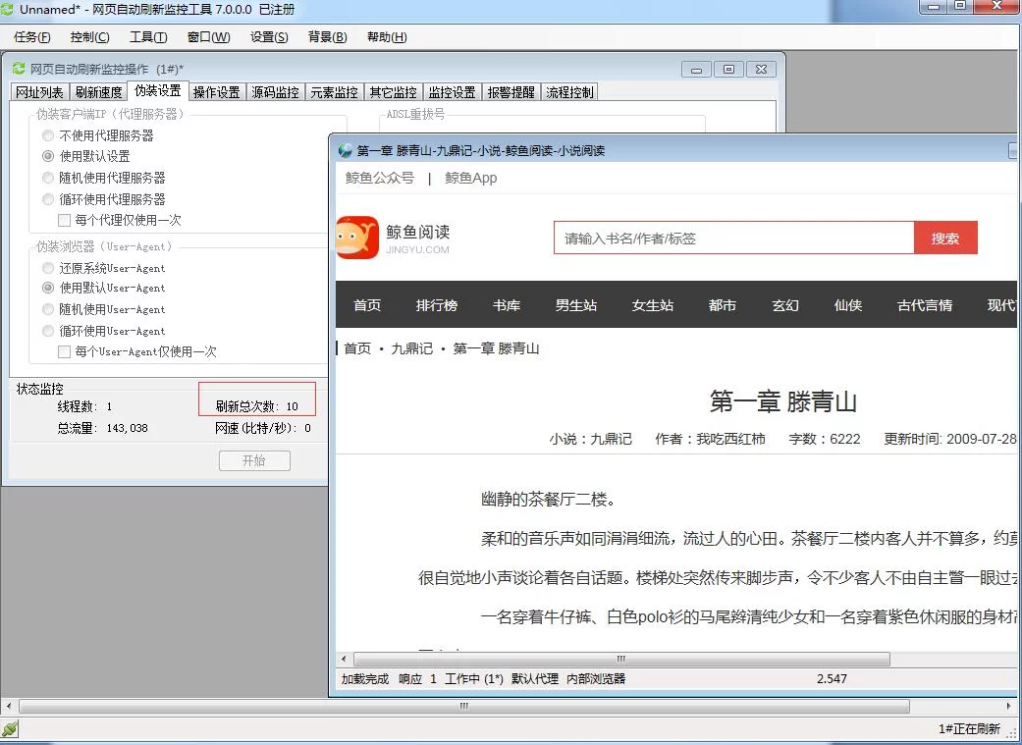Click right arrow of main horizontal scrollbar

tap(1009, 706)
